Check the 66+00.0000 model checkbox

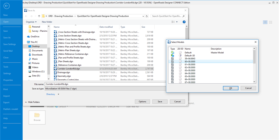pyautogui.click(x=180, y=79)
